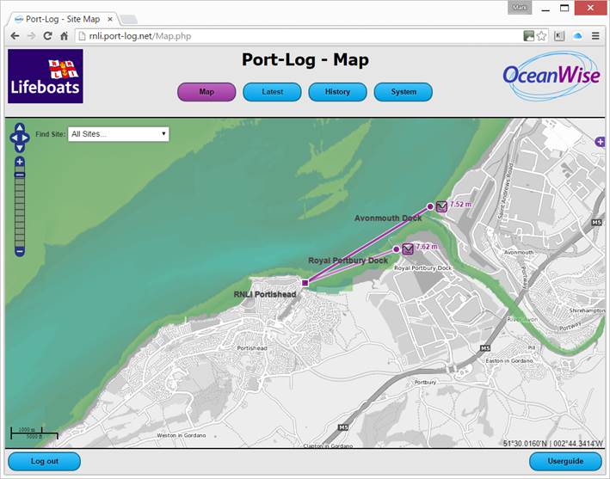
Task: Open the Find Site dropdown
Action: (x=118, y=134)
